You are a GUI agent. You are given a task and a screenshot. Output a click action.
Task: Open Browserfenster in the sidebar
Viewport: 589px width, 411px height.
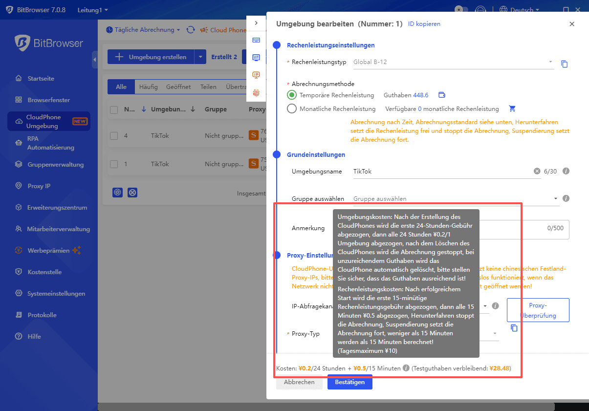49,100
